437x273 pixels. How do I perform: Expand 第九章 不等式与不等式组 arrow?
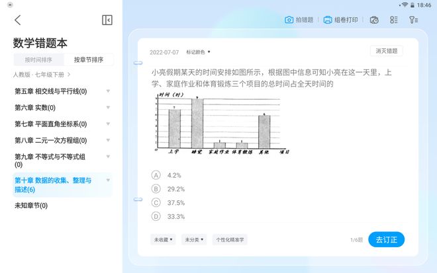108,157
